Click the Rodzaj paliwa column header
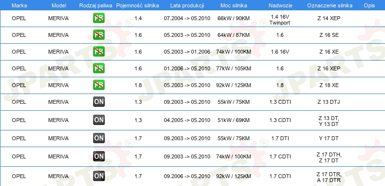The width and height of the screenshot is (385, 186). click(96, 5)
